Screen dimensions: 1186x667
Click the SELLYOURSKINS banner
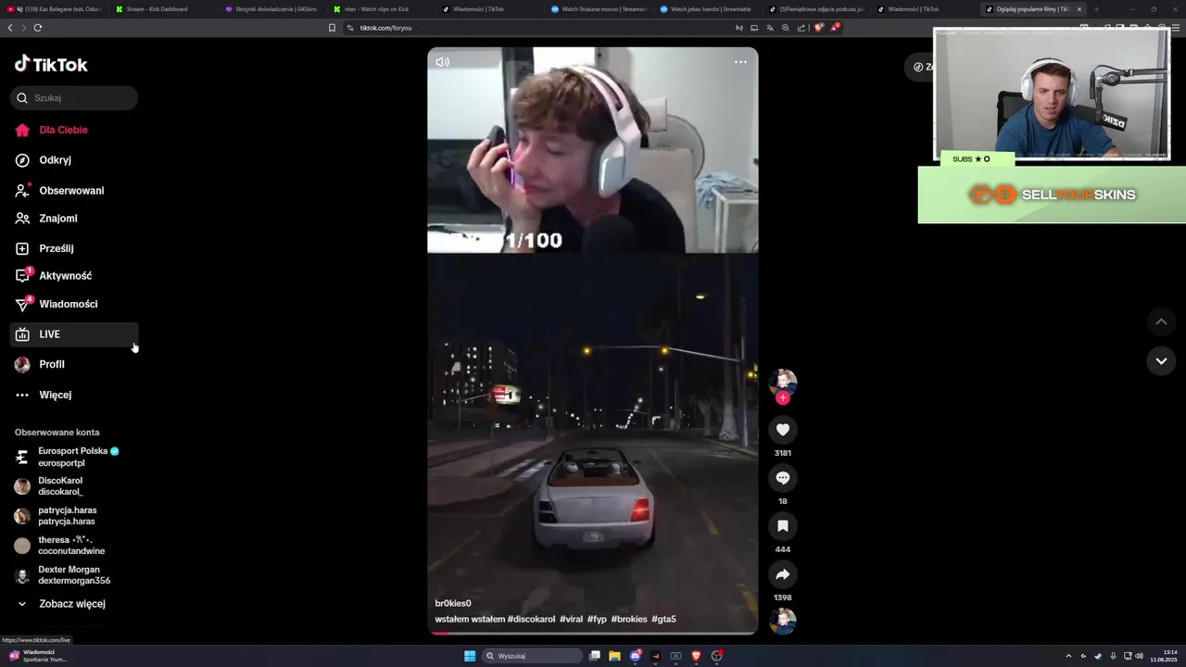click(x=1052, y=195)
